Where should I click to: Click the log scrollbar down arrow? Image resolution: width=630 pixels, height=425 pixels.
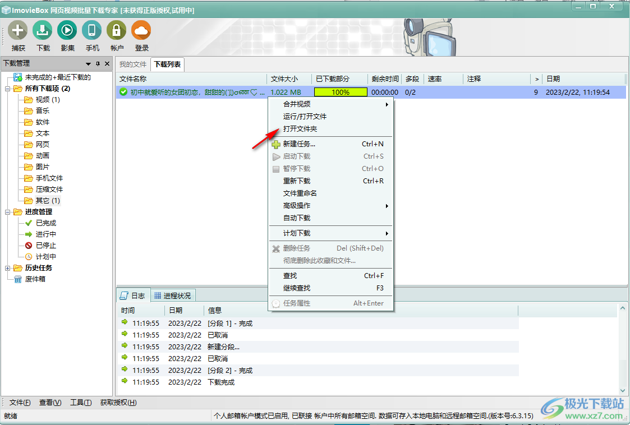tap(622, 390)
